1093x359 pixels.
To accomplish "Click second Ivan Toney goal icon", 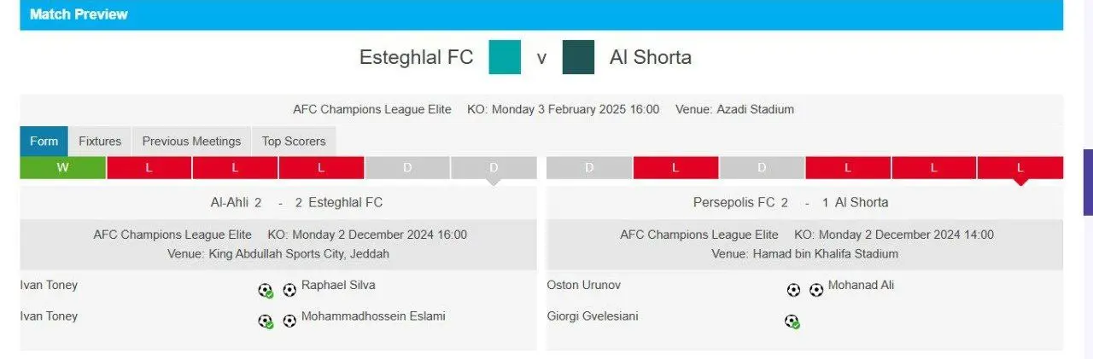I will pos(266,321).
